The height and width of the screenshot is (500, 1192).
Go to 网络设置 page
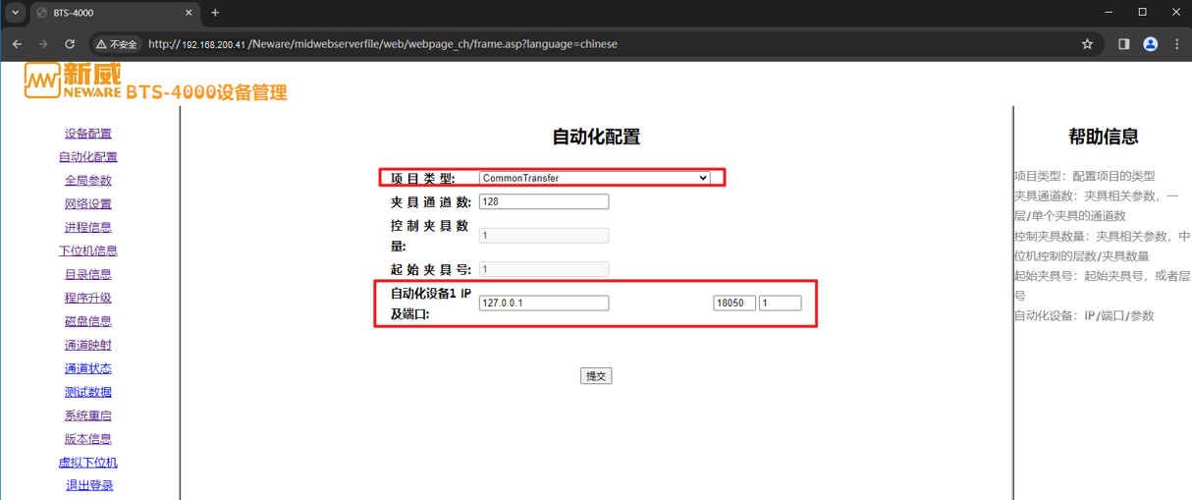click(x=88, y=204)
